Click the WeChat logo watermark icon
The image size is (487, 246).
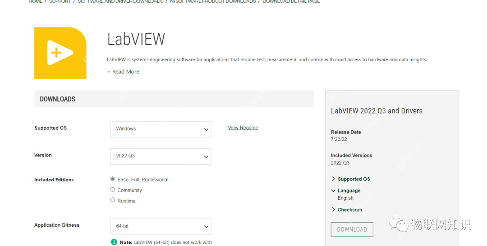[399, 224]
